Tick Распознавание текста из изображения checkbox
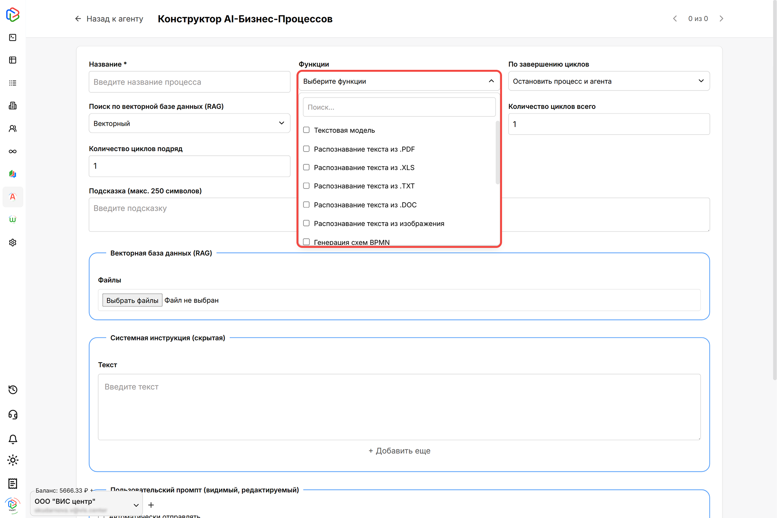Screen dimensions: 777x518 pos(306,223)
